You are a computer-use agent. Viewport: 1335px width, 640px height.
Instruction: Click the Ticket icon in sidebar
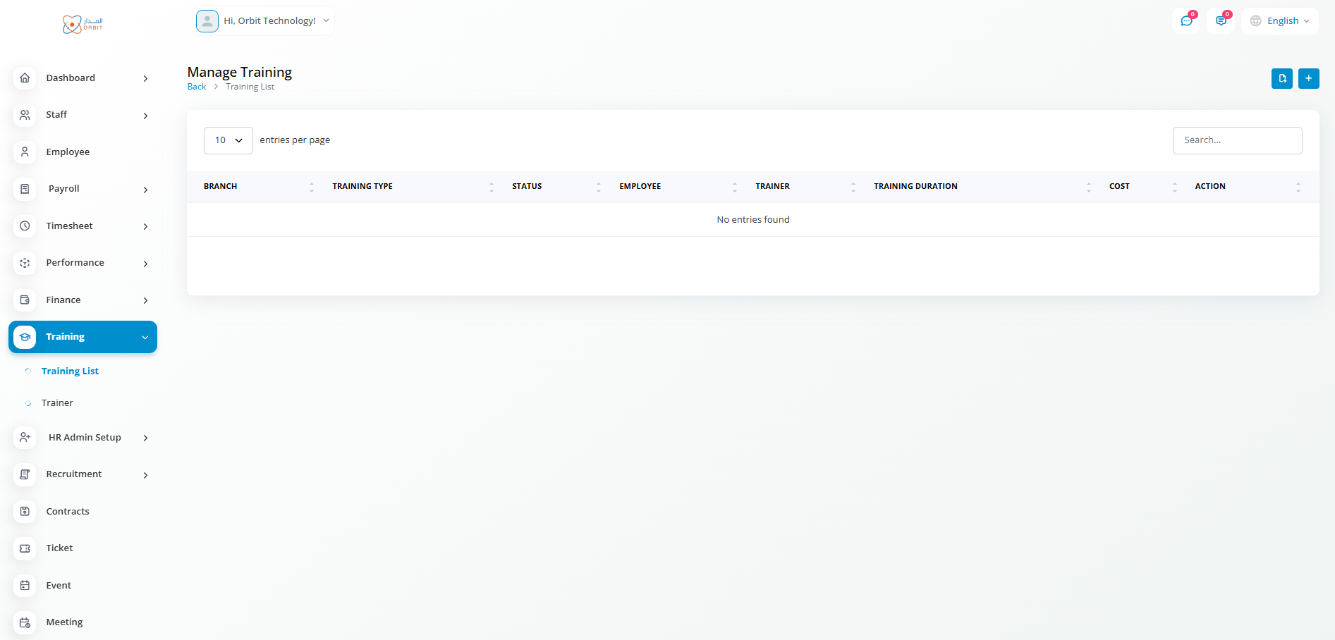click(x=25, y=548)
